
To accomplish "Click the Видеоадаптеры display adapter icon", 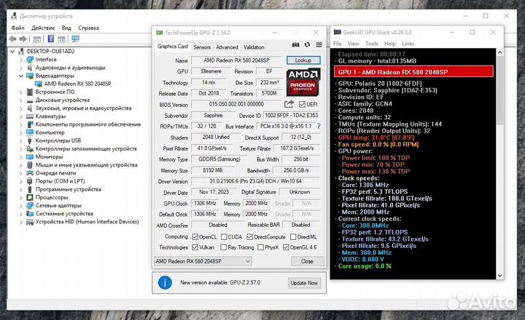I will (30, 76).
